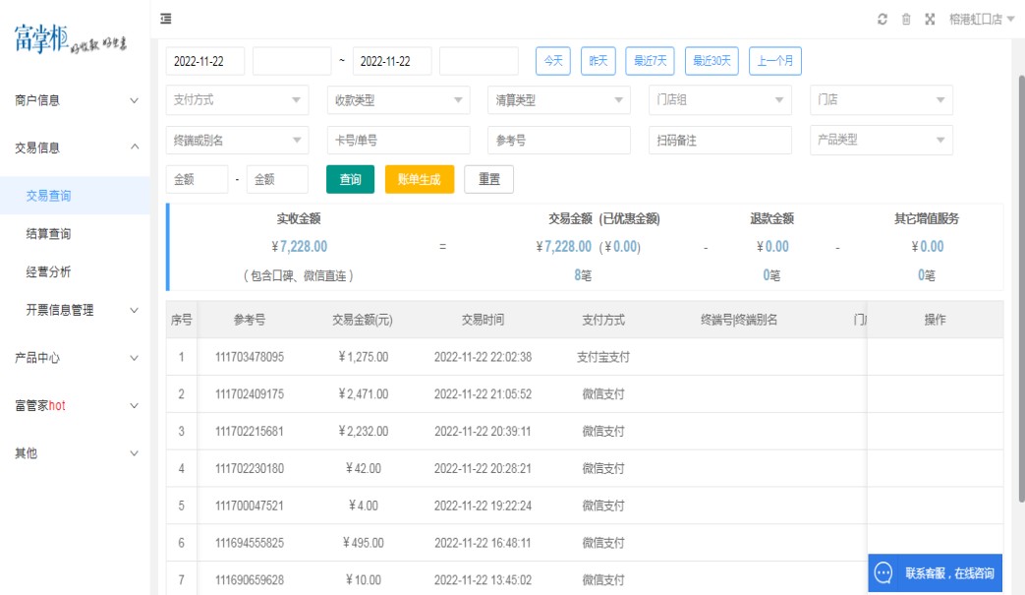The image size is (1025, 595).
Task: Open the 清算类型 dropdown
Action: click(558, 99)
